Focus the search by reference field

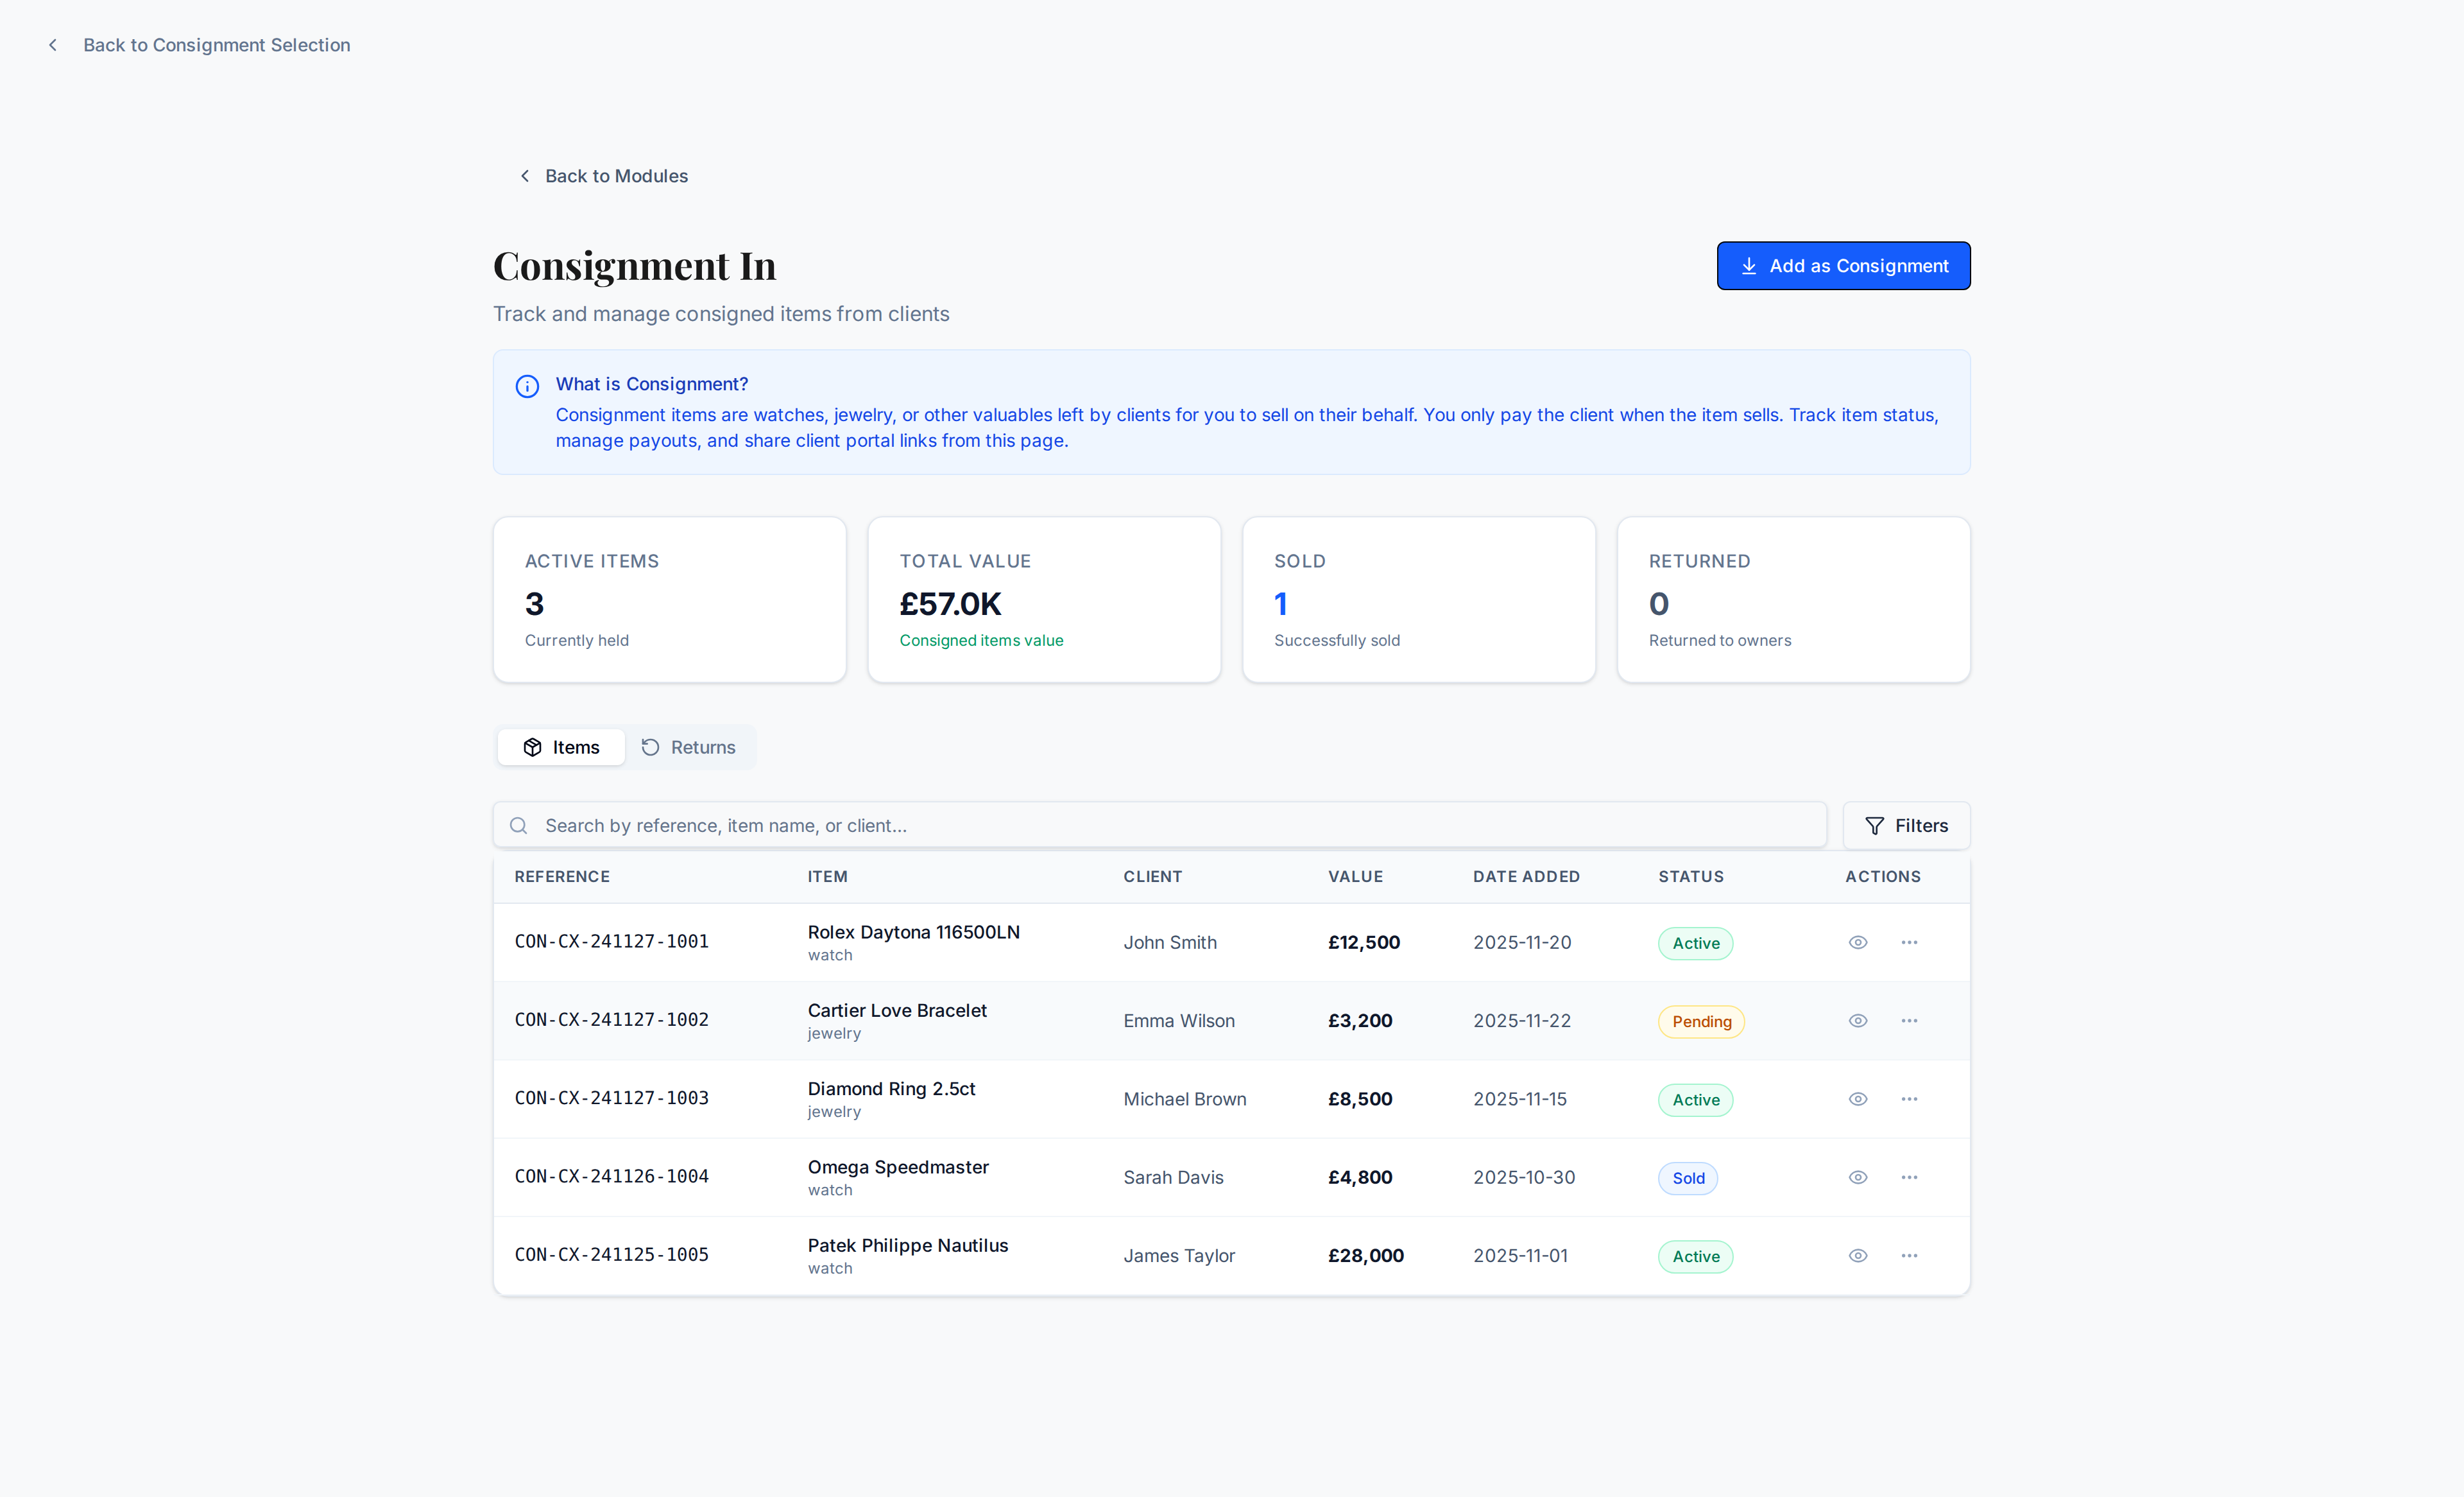pyautogui.click(x=1159, y=826)
